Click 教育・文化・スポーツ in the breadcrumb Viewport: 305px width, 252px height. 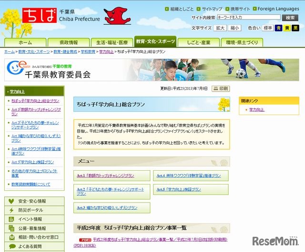click(34, 52)
